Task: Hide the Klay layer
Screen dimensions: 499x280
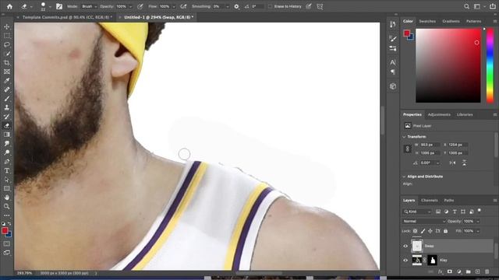Action: tap(405, 261)
